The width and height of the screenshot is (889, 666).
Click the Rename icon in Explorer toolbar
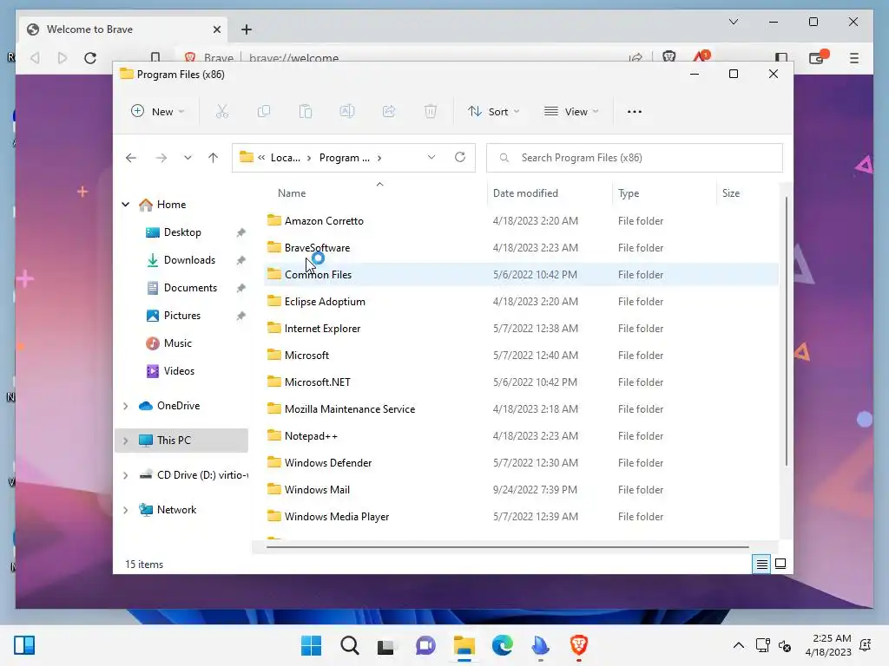pyautogui.click(x=347, y=112)
